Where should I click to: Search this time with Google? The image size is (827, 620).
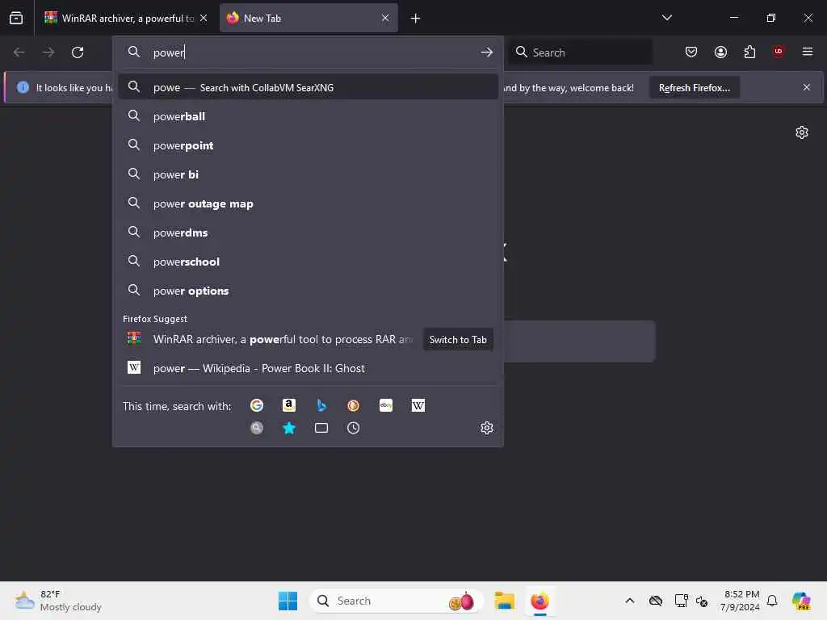pos(256,405)
